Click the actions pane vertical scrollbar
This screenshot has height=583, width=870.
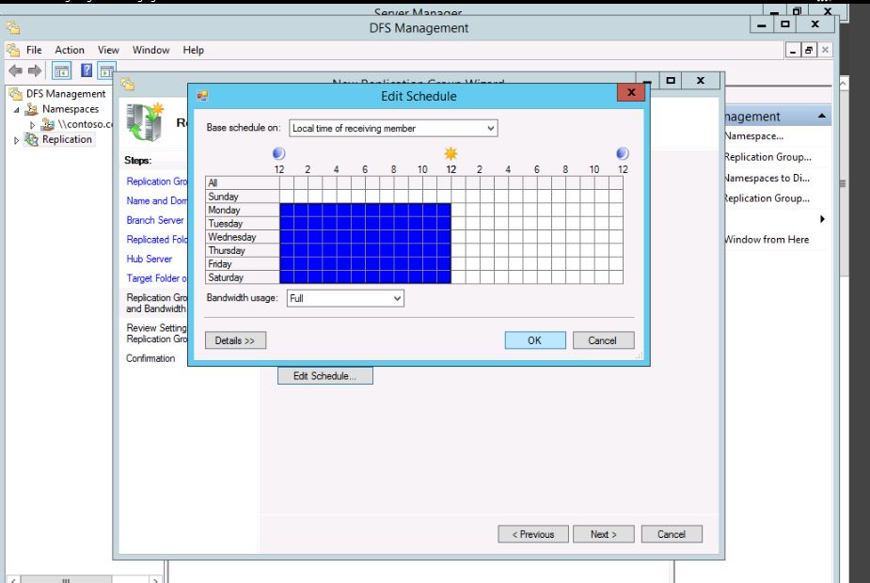tap(843, 183)
